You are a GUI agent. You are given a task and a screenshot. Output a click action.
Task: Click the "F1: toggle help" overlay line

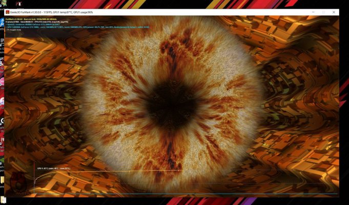click(x=14, y=30)
